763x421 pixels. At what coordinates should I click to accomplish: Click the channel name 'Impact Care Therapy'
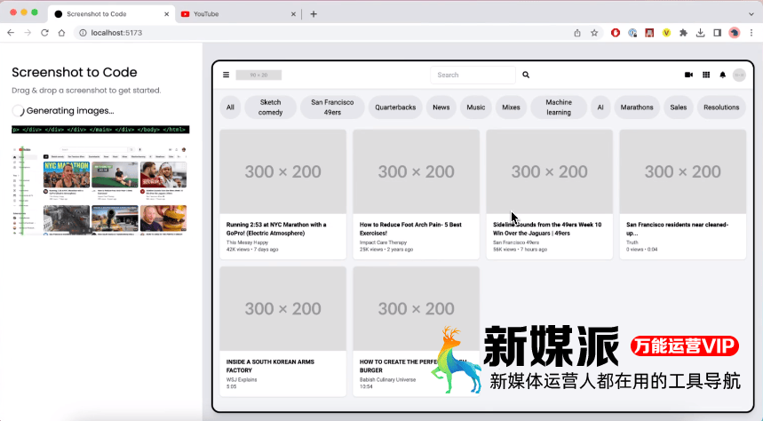tap(383, 242)
